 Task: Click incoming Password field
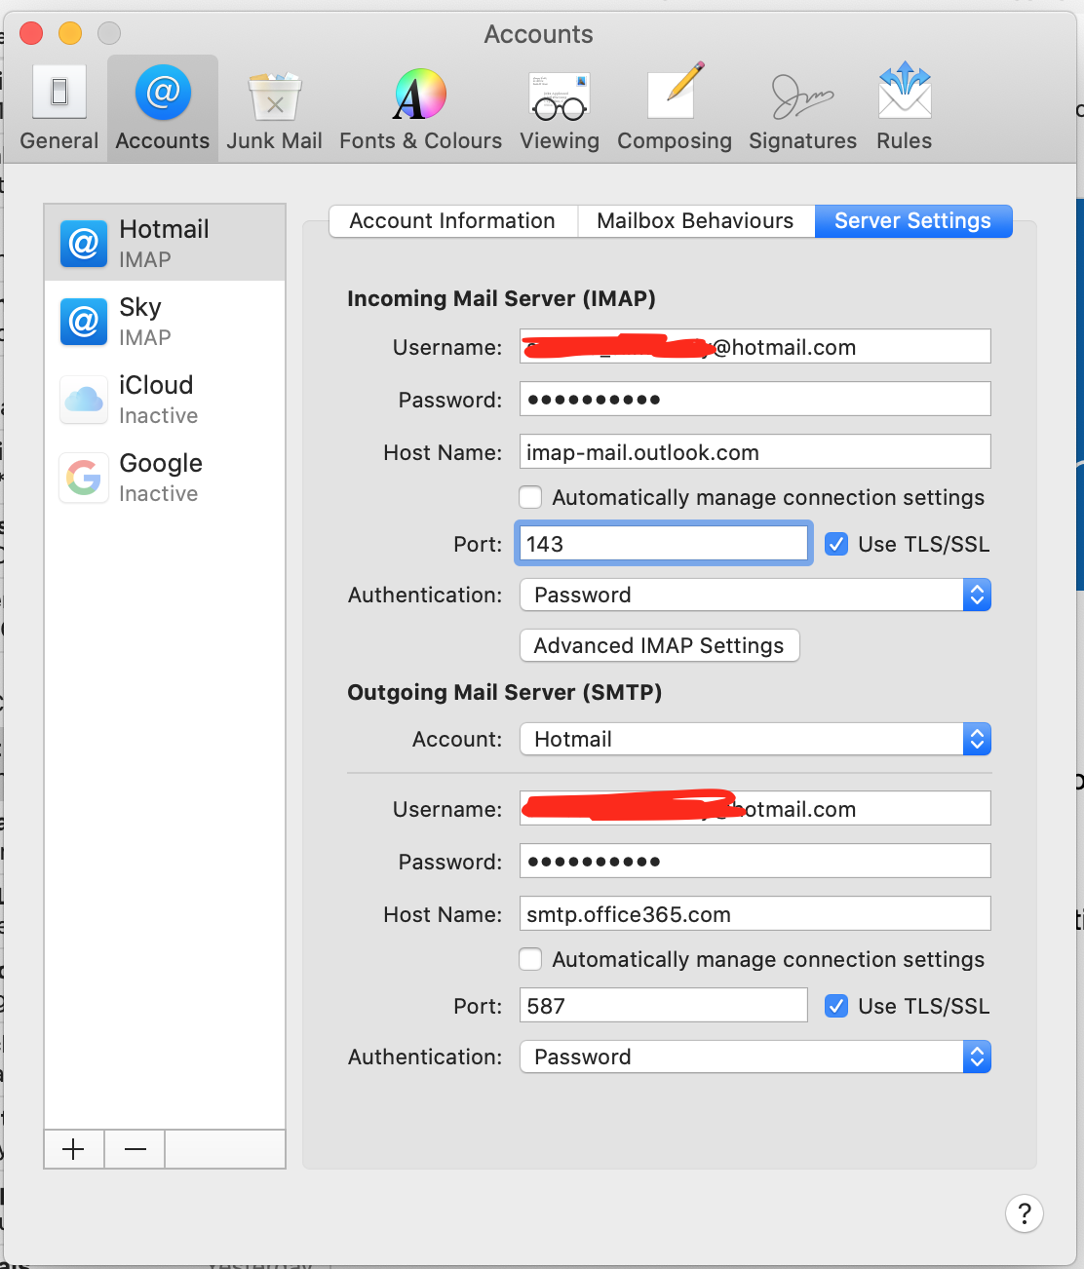point(755,400)
